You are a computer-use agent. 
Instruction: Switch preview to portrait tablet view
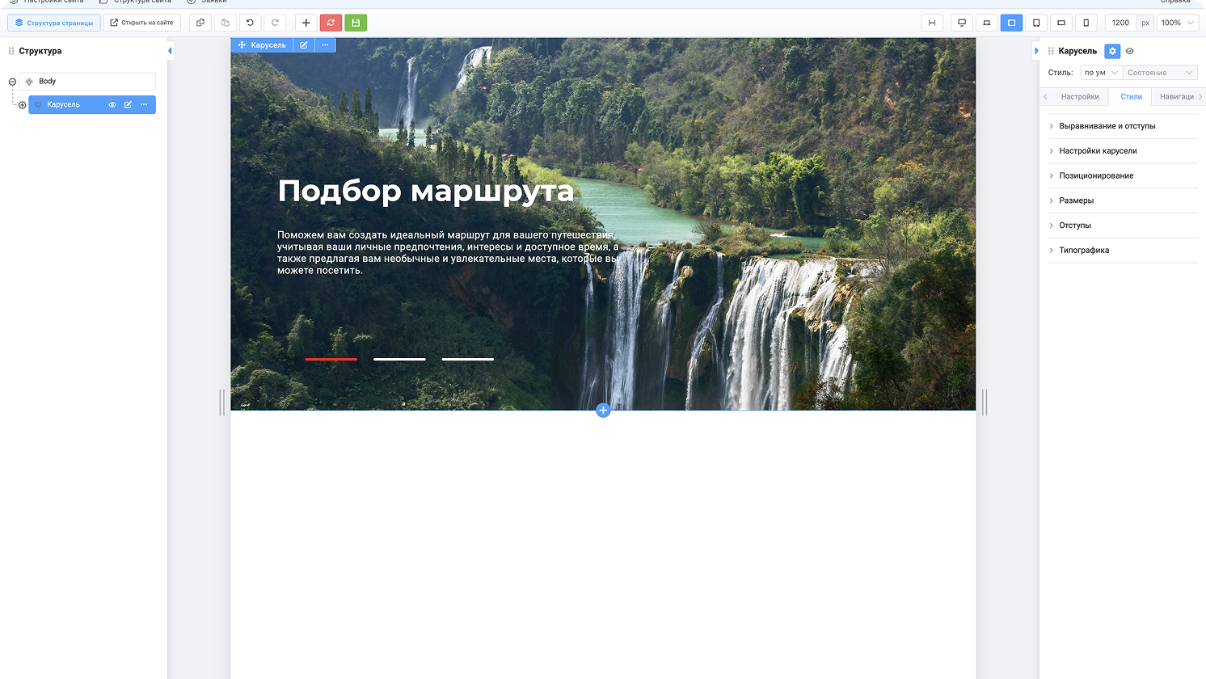click(x=1036, y=23)
